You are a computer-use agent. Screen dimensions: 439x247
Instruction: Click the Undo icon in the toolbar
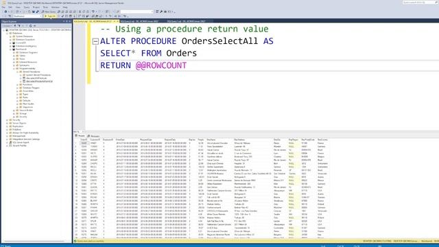click(93, 12)
